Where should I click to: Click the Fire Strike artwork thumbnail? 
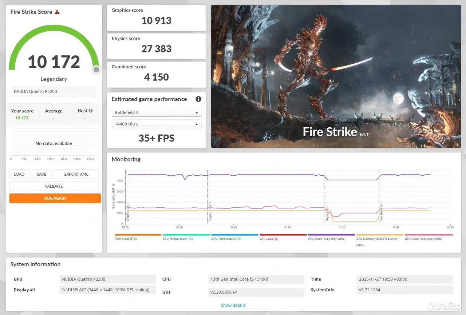[x=336, y=76]
